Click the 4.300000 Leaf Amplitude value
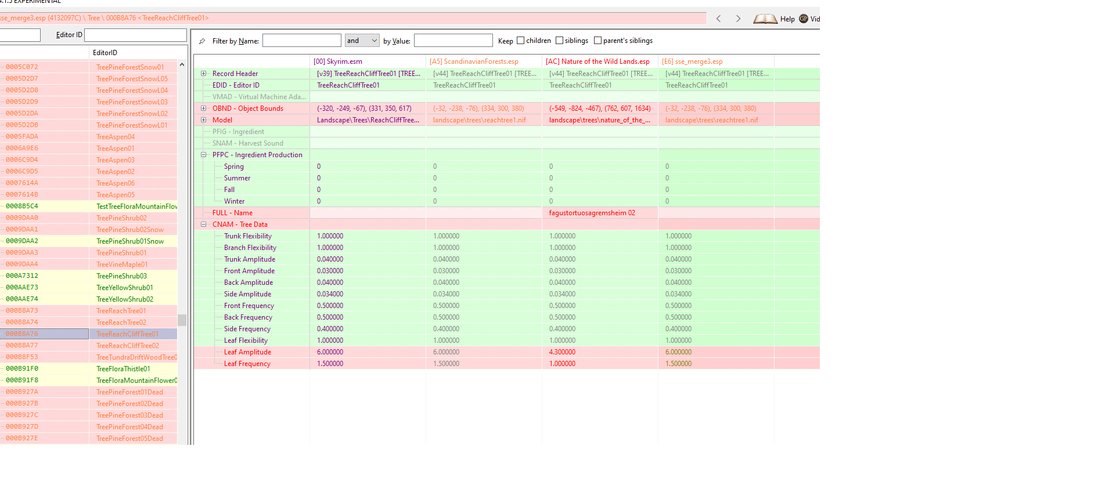This screenshot has width=1098, height=489. point(562,352)
